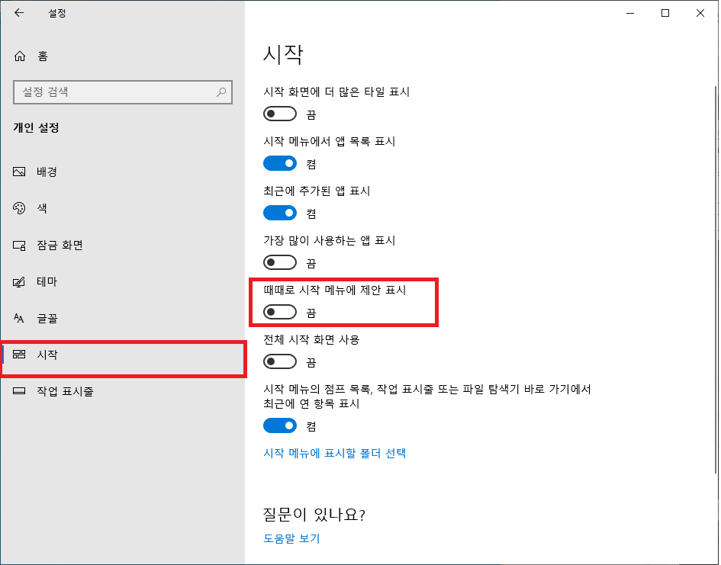Turn off 시작 메뉴에서 앱 목록 표시
Viewport: 721px width, 565px height.
[x=279, y=163]
